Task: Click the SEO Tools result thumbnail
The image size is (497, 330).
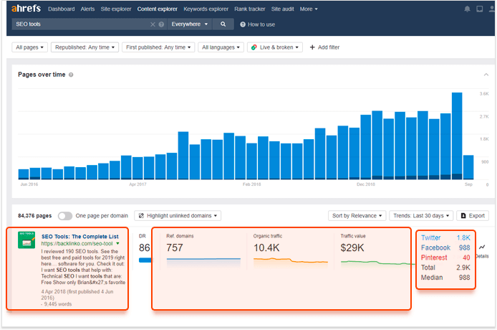Action: (26, 240)
